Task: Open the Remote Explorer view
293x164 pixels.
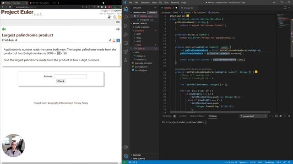Action: coord(126,43)
